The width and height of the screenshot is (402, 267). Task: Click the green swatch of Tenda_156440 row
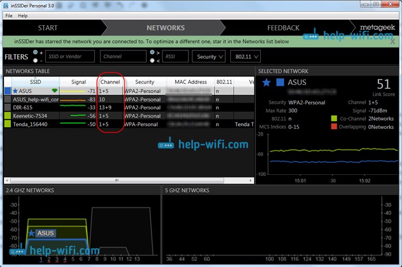(7, 124)
